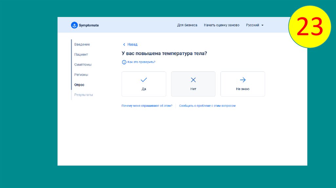
Task: Select the 'Регионы' step in sidebar
Action: 81,75
